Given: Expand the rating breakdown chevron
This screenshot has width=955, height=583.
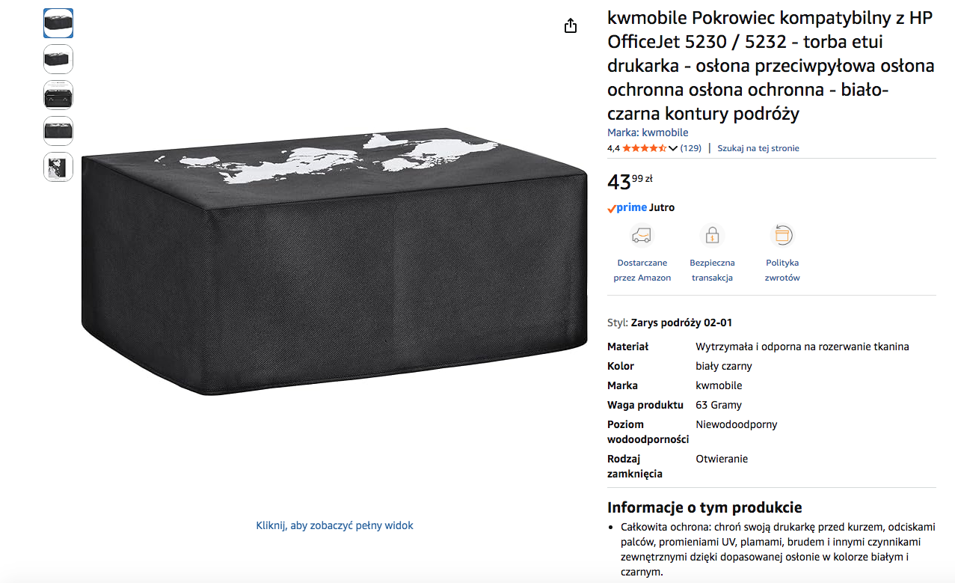Looking at the screenshot, I should (672, 148).
